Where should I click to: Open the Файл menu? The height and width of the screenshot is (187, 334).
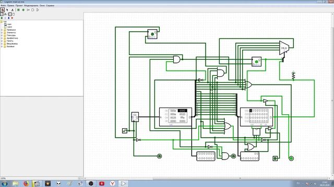(3, 6)
